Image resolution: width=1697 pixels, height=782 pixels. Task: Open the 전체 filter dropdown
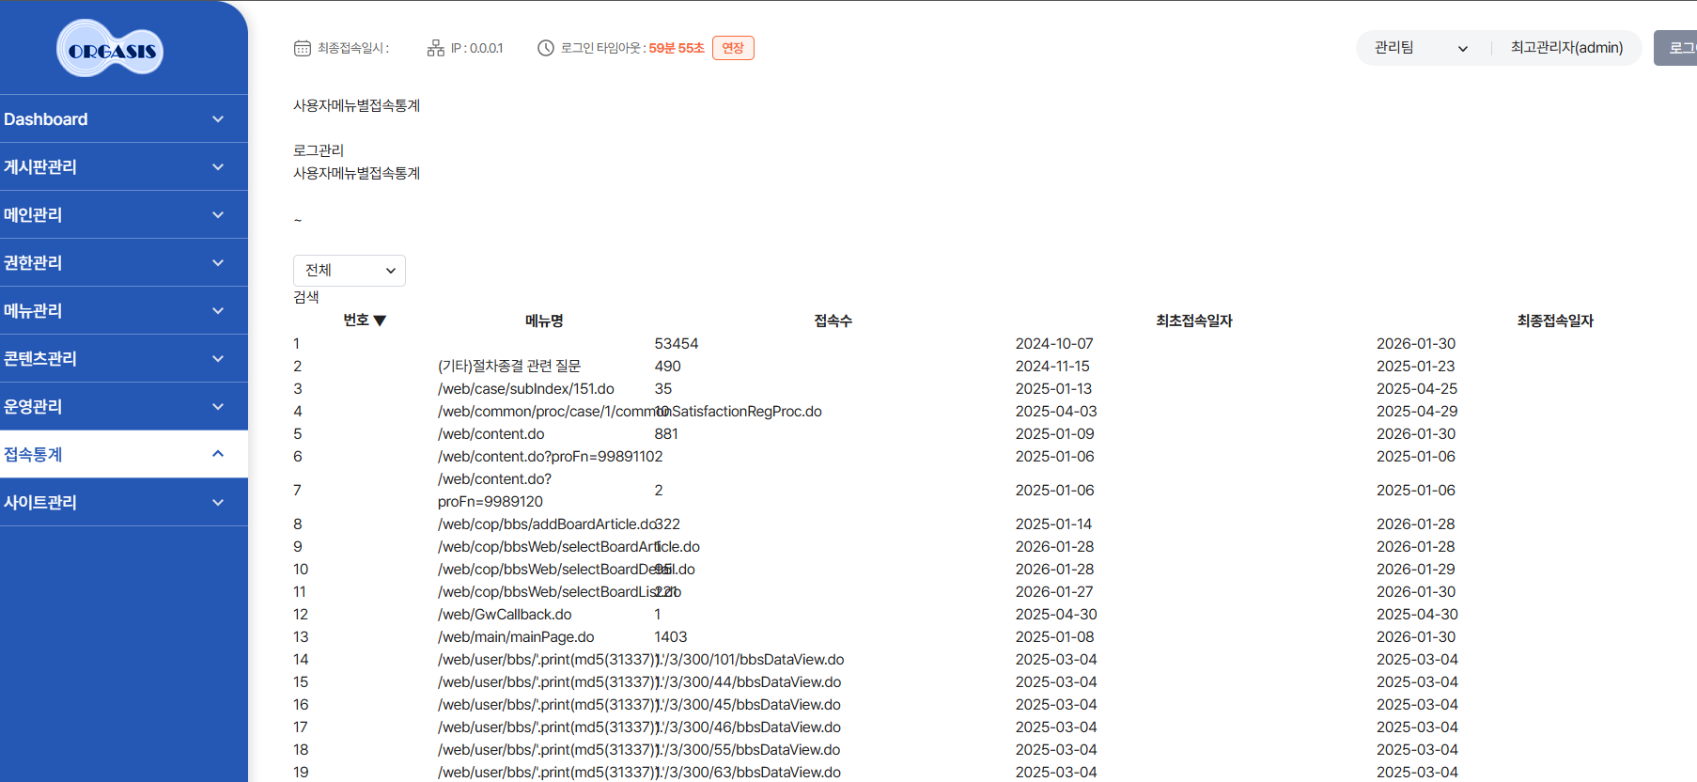(x=349, y=271)
